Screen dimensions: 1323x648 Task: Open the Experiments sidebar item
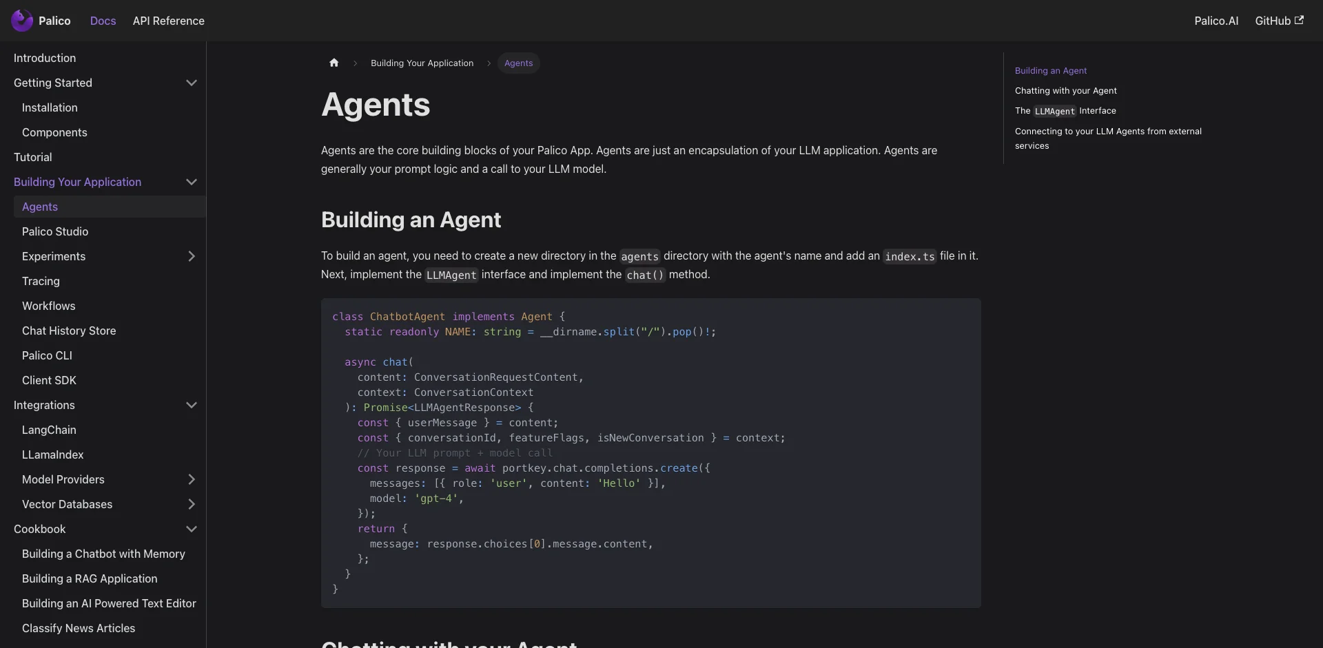pos(54,256)
